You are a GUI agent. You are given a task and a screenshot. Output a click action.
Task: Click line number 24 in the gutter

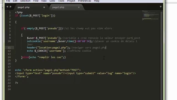coord(9,89)
